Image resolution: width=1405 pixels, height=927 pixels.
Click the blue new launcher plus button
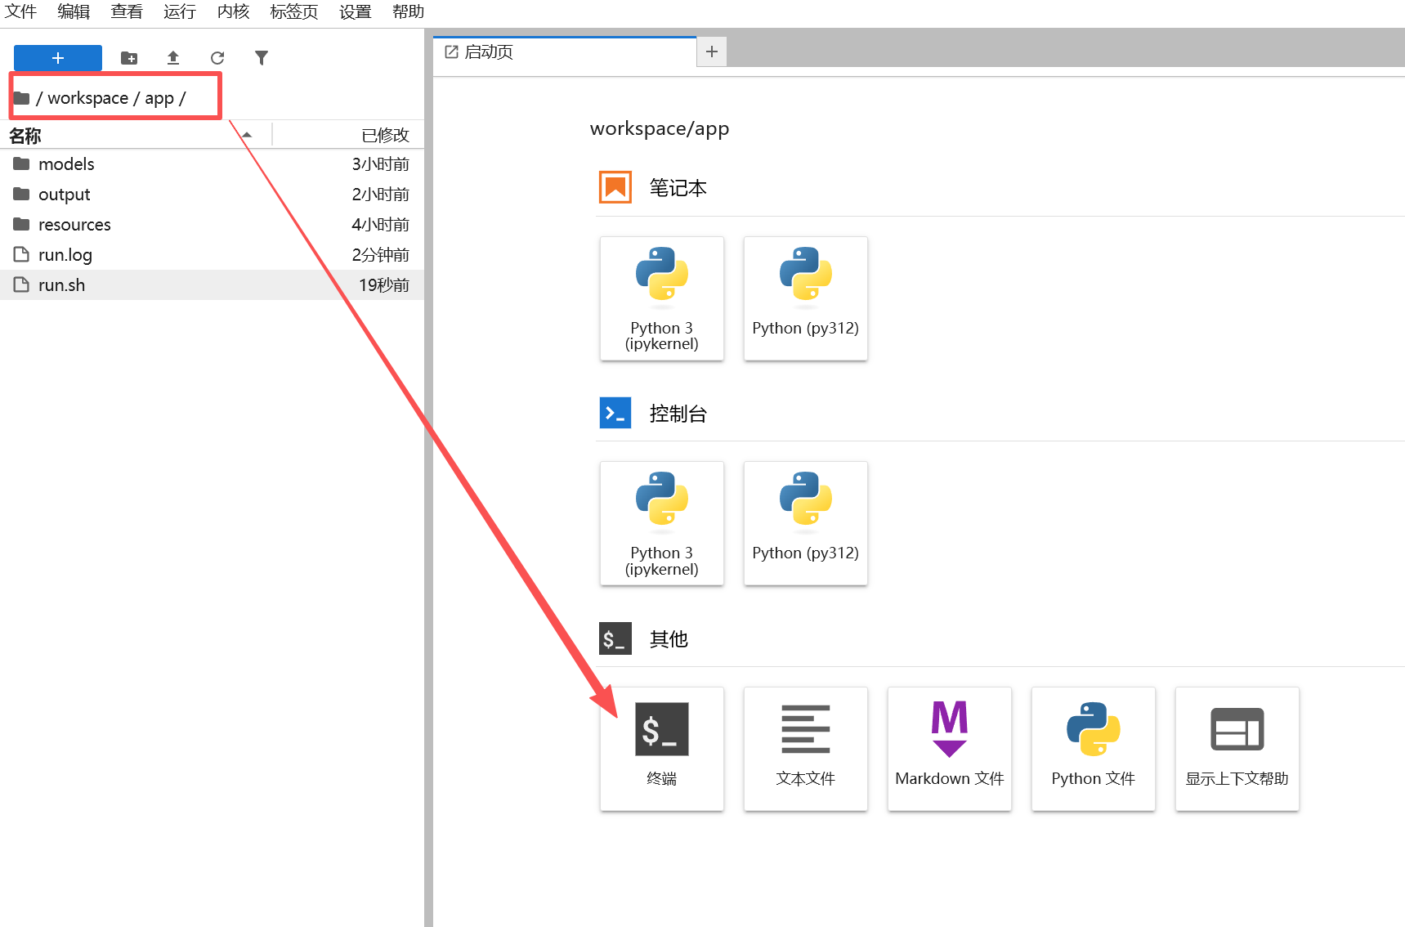(x=58, y=58)
